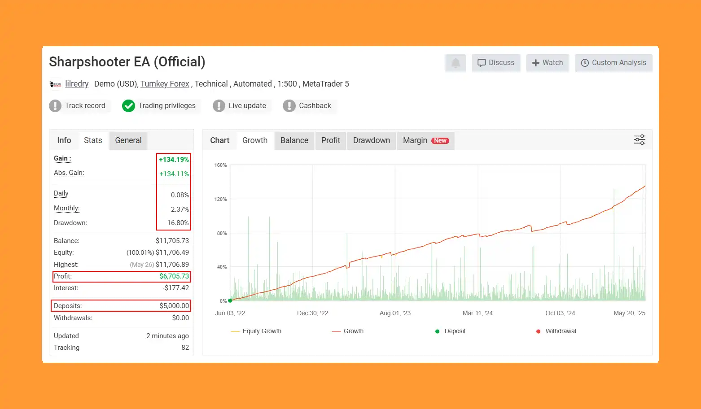Toggle Growth legend series
The height and width of the screenshot is (409, 701).
pos(348,331)
